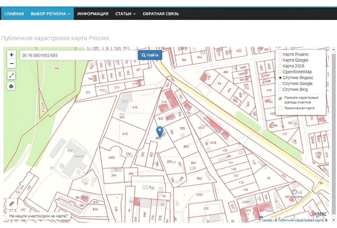This screenshot has height=228, width=337.
Task: Open the ГЛАВНАЯ page
Action: click(14, 14)
